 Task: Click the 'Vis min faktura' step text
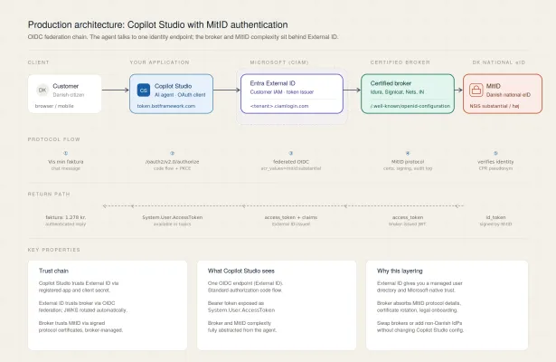(66, 161)
